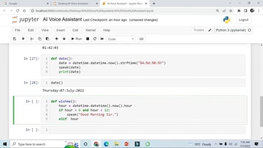Screen dimensions: 263x148
Task: Open the tab search chevron
Action: (x=230, y=3)
